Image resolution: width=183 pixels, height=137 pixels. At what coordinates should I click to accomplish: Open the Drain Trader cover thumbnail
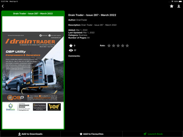tap(33, 72)
